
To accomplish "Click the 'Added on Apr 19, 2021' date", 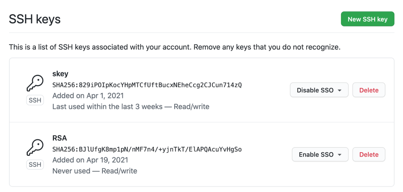I will tap(90, 160).
